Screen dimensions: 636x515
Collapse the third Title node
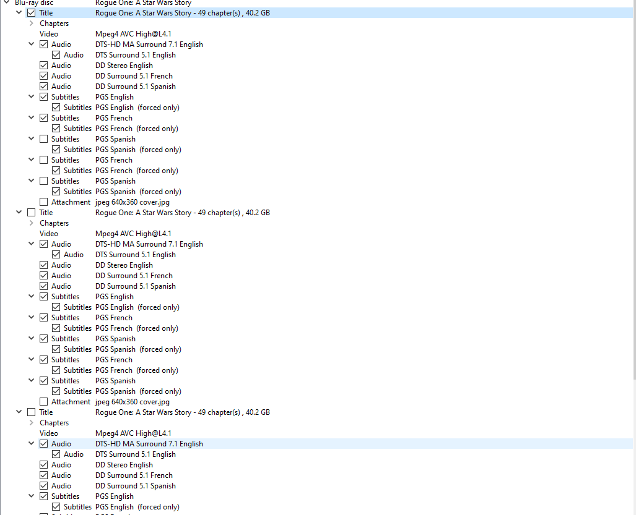(19, 412)
